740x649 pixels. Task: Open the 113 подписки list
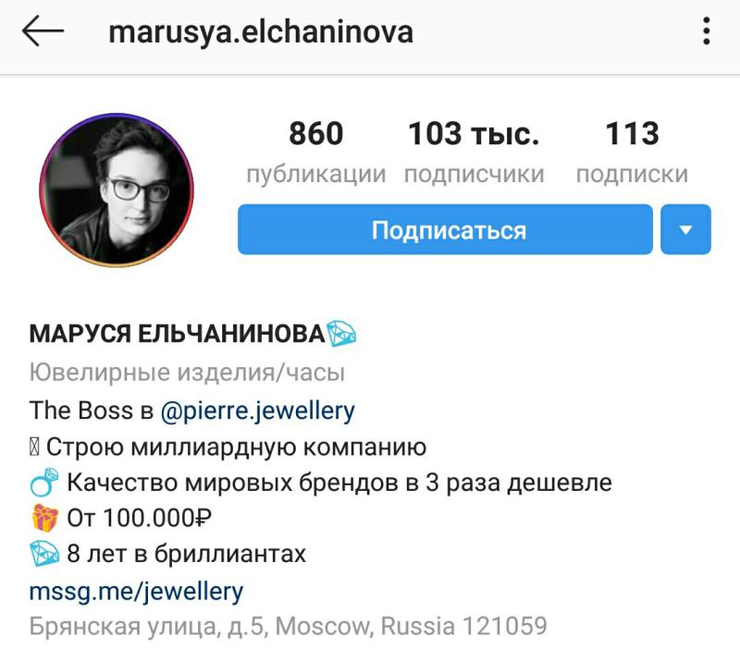632,153
